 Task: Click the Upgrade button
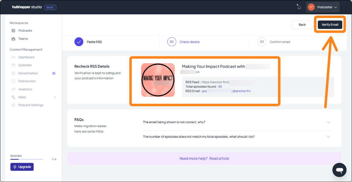coord(22,167)
